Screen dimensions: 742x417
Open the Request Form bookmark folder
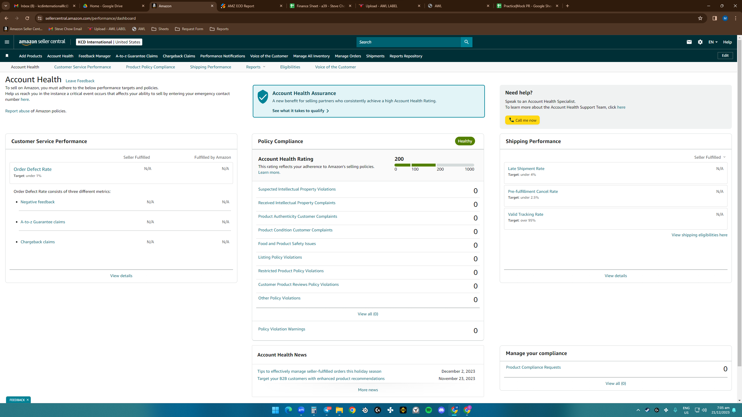[x=189, y=29]
